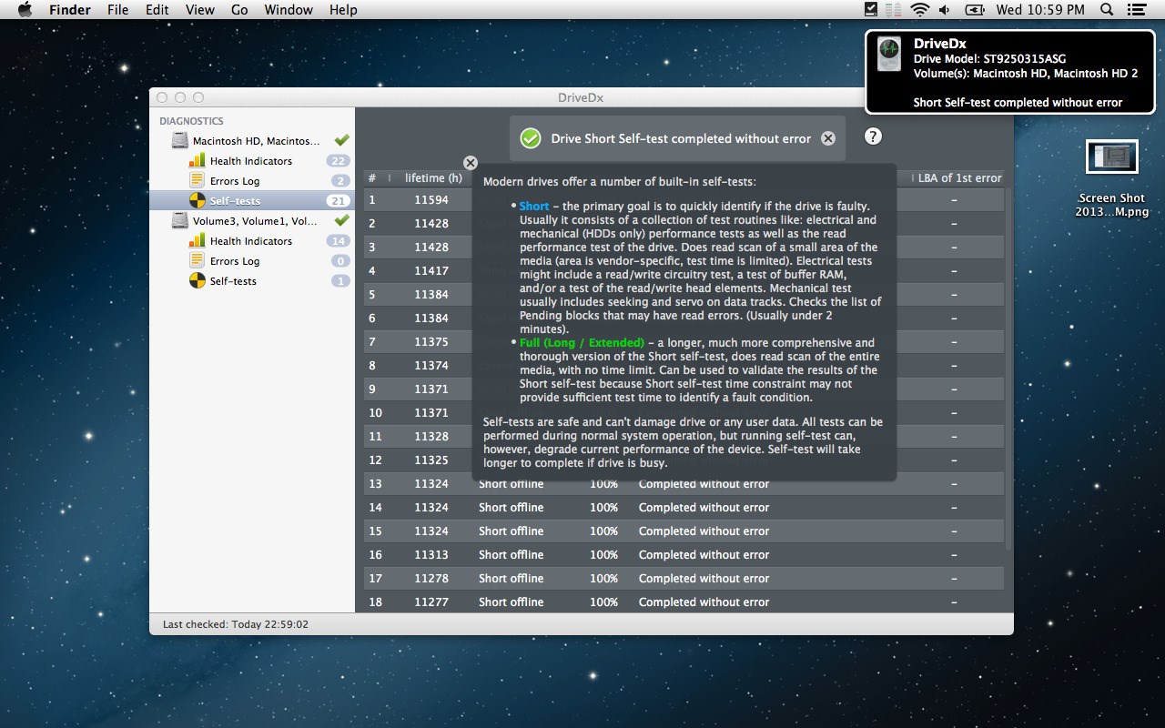Click the blue Short term in popover
1165x728 pixels.
pos(534,207)
